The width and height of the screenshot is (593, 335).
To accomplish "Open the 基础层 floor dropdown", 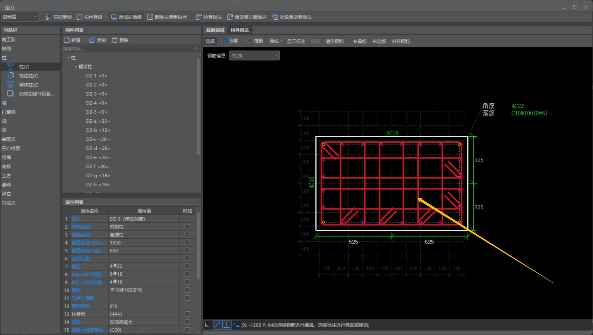I will (x=20, y=17).
